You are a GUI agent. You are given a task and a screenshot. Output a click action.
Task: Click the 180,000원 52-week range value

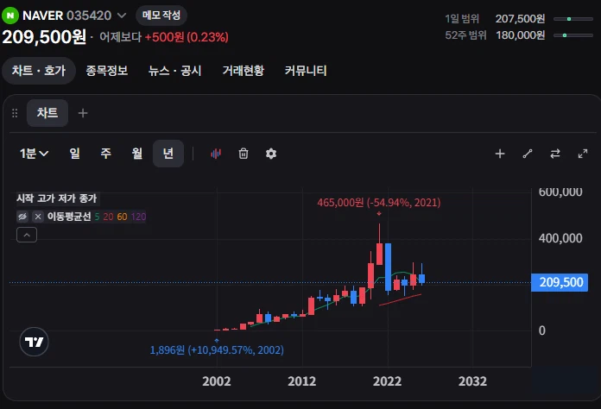point(521,35)
